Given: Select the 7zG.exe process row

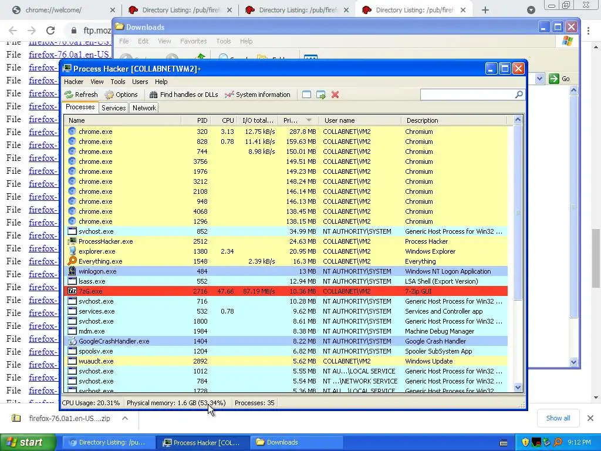Looking at the screenshot, I should coord(286,291).
